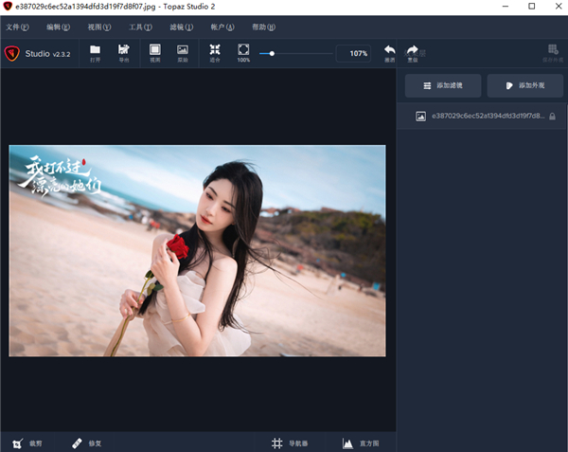Open the Help (帮助) menu

point(264,27)
